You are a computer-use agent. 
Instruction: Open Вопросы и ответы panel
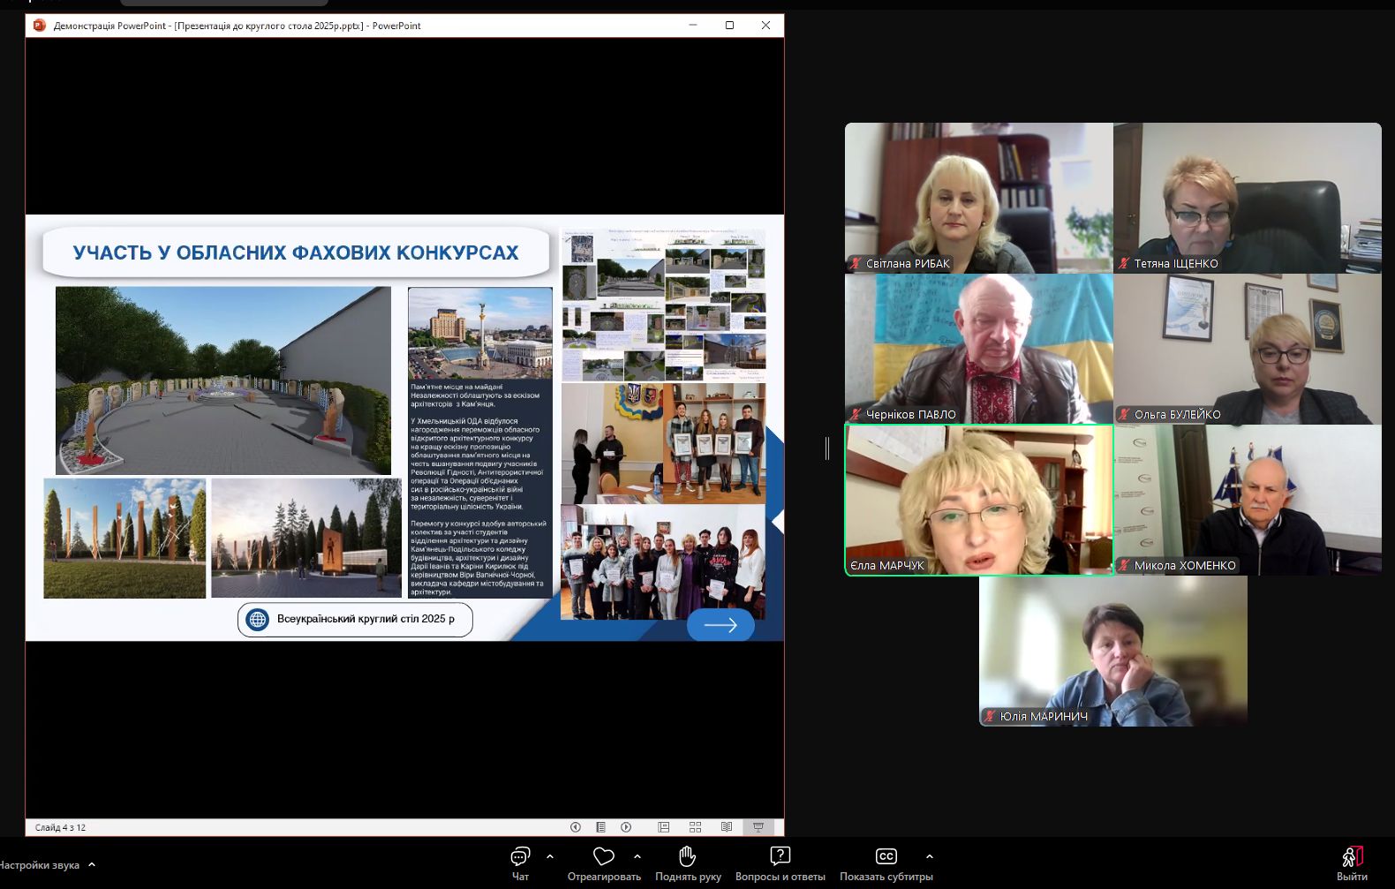[780, 863]
